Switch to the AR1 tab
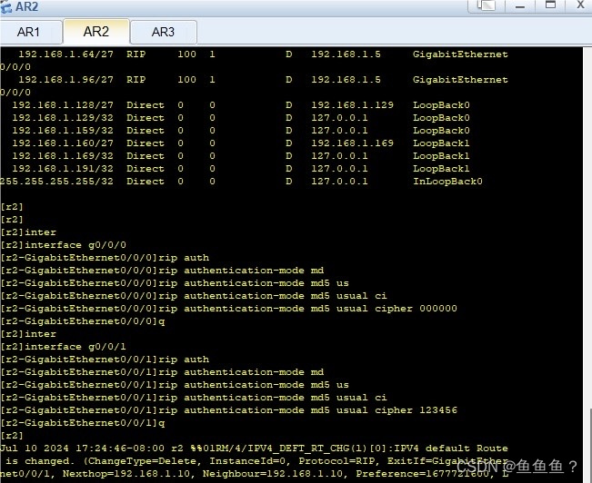Viewport: 592px width, 483px height. tap(29, 32)
